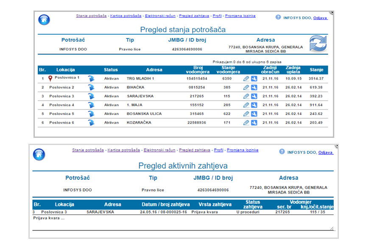Click the wrench icon for Poslovnica 1
Image resolution: width=369 pixels, height=249 pixels.
(x=254, y=79)
